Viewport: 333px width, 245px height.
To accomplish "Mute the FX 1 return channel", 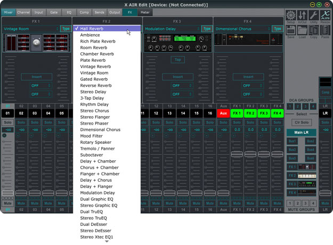I will (x=237, y=203).
